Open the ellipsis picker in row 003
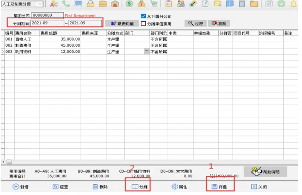Image resolution: width=302 pixels, height=195 pixels. point(146,51)
